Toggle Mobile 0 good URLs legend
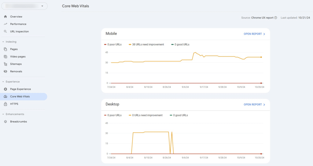313x166 pixels. (x=180, y=45)
